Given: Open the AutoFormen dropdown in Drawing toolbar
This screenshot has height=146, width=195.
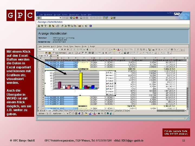Looking at the screenshot, I should [x=58, y=113].
